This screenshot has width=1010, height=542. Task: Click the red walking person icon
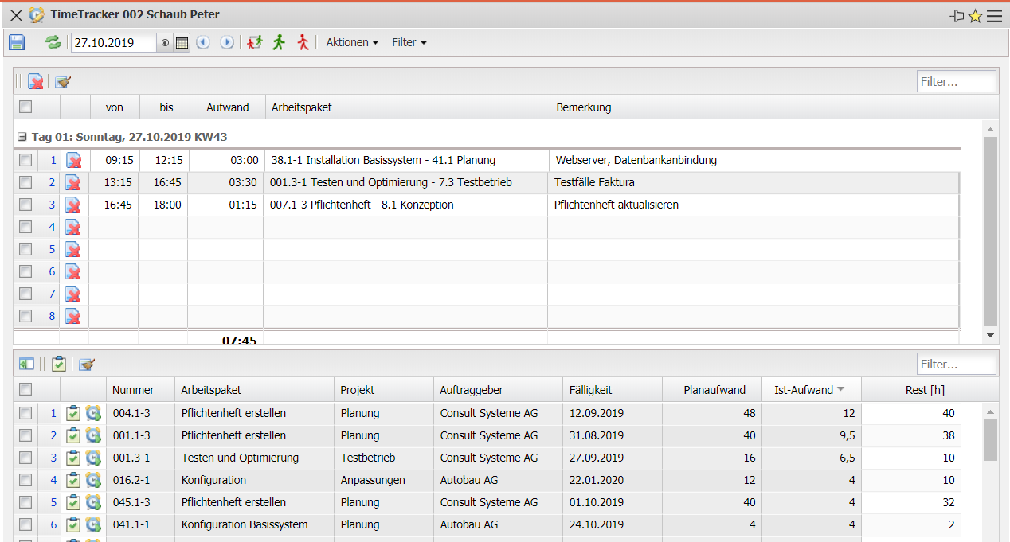(x=302, y=43)
